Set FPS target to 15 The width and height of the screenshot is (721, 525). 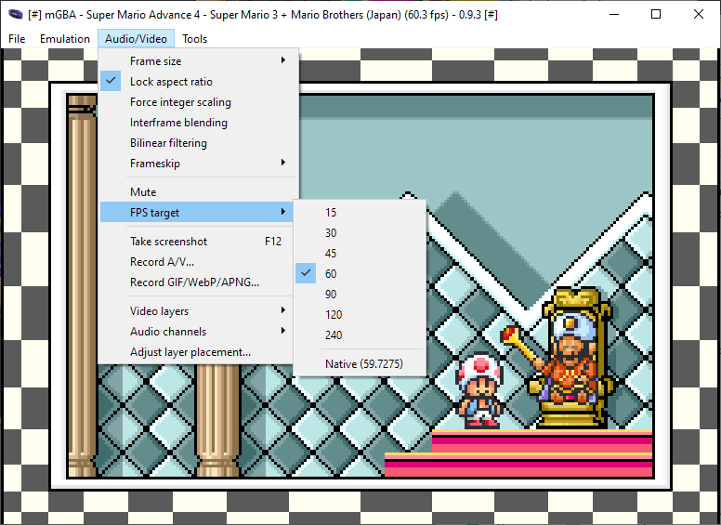click(x=360, y=213)
